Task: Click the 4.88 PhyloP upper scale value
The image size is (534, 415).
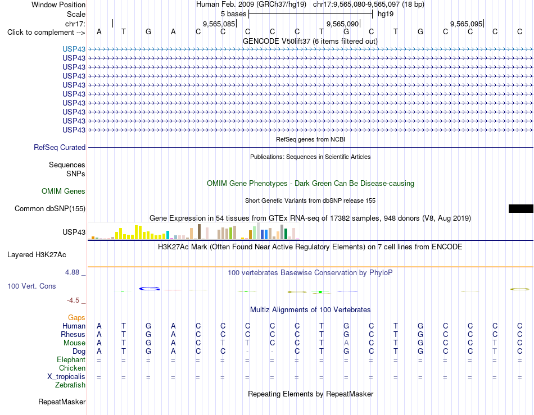Action: point(72,272)
